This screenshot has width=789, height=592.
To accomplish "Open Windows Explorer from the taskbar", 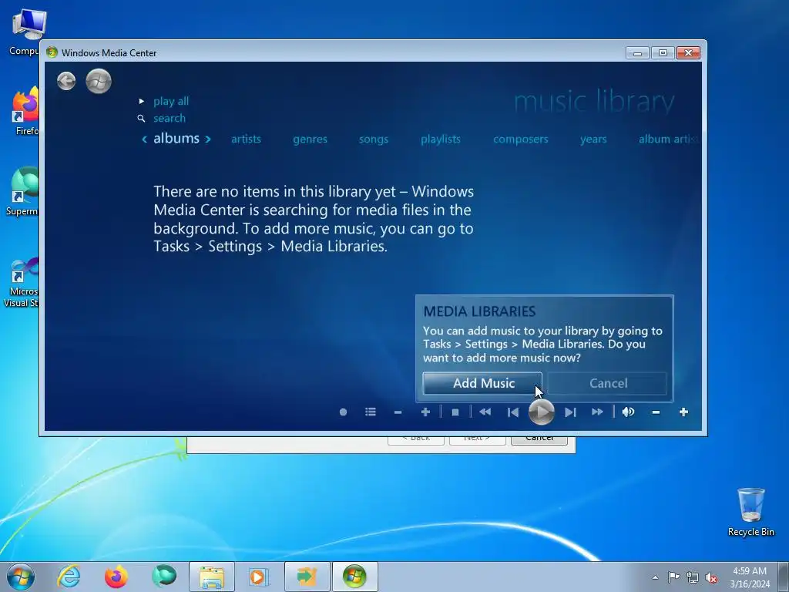I will click(212, 577).
